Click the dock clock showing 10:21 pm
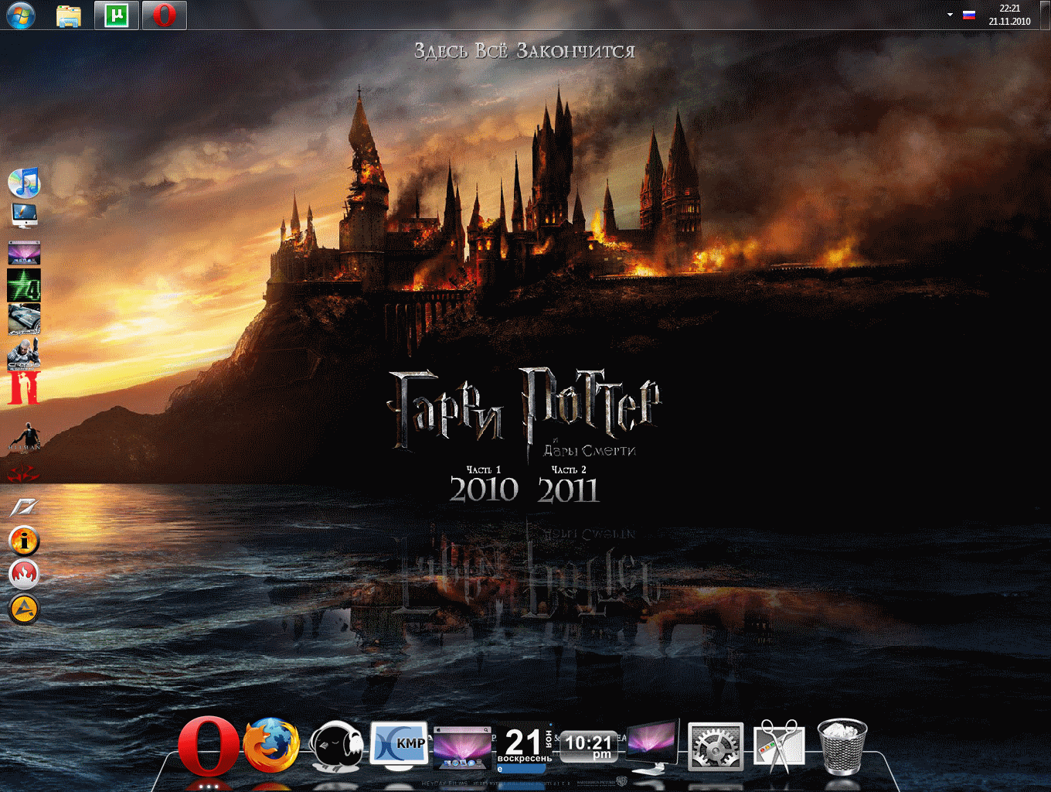The width and height of the screenshot is (1051, 792). [589, 746]
